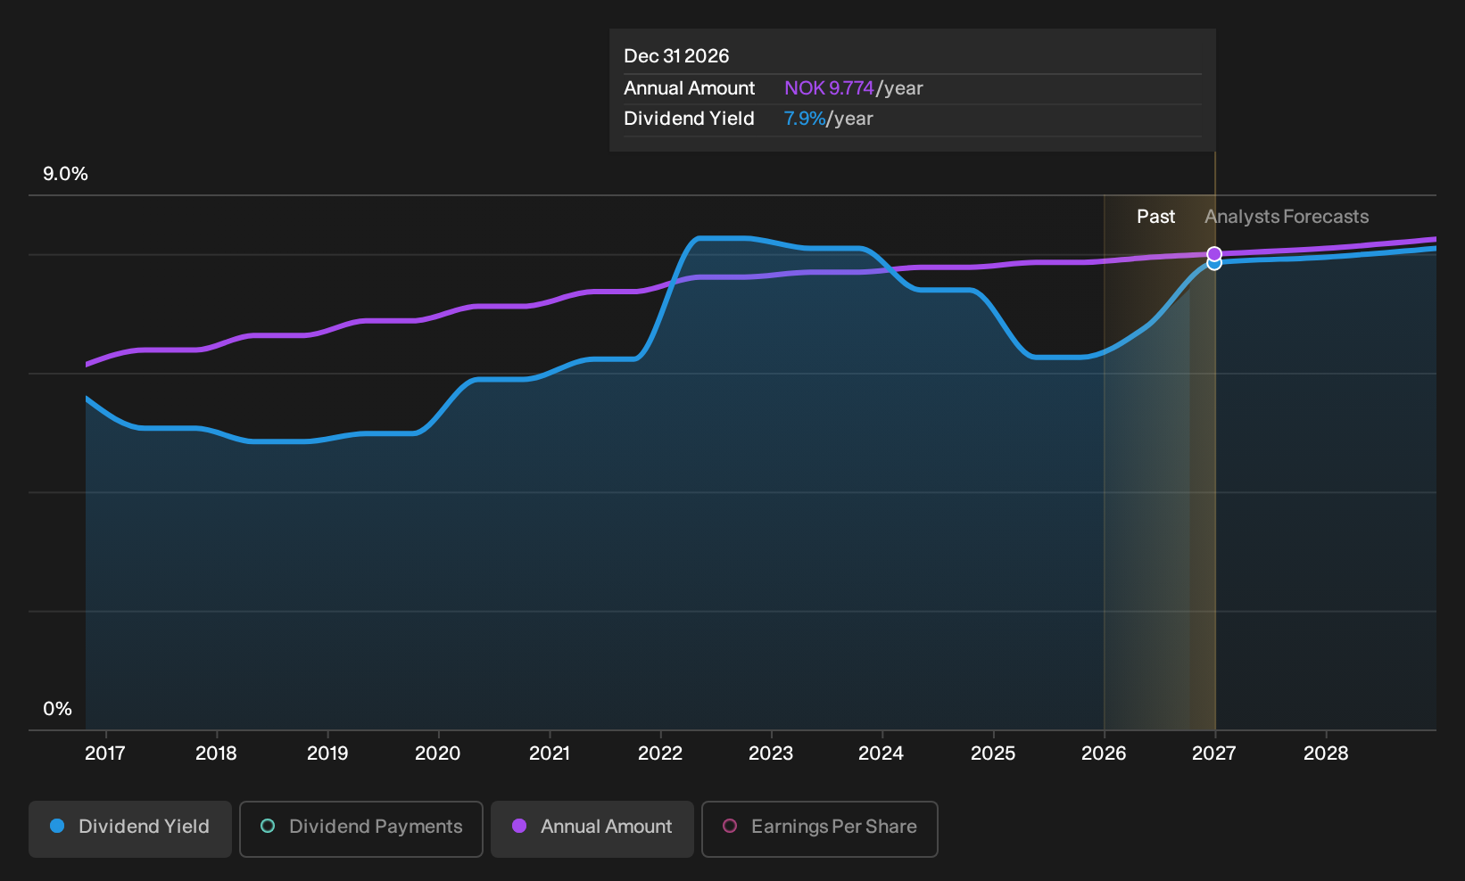Click the 7.9%/year tooltip value
Image resolution: width=1465 pixels, height=881 pixels.
829,119
